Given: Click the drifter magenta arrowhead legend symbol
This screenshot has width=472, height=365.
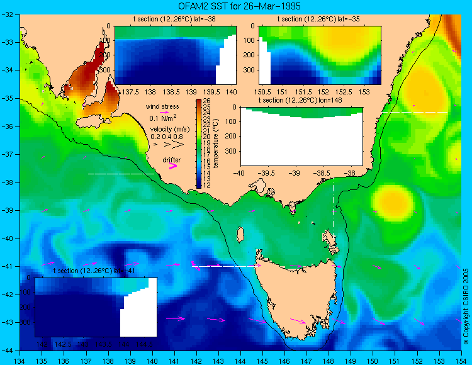Looking at the screenshot, I should coord(173,166).
